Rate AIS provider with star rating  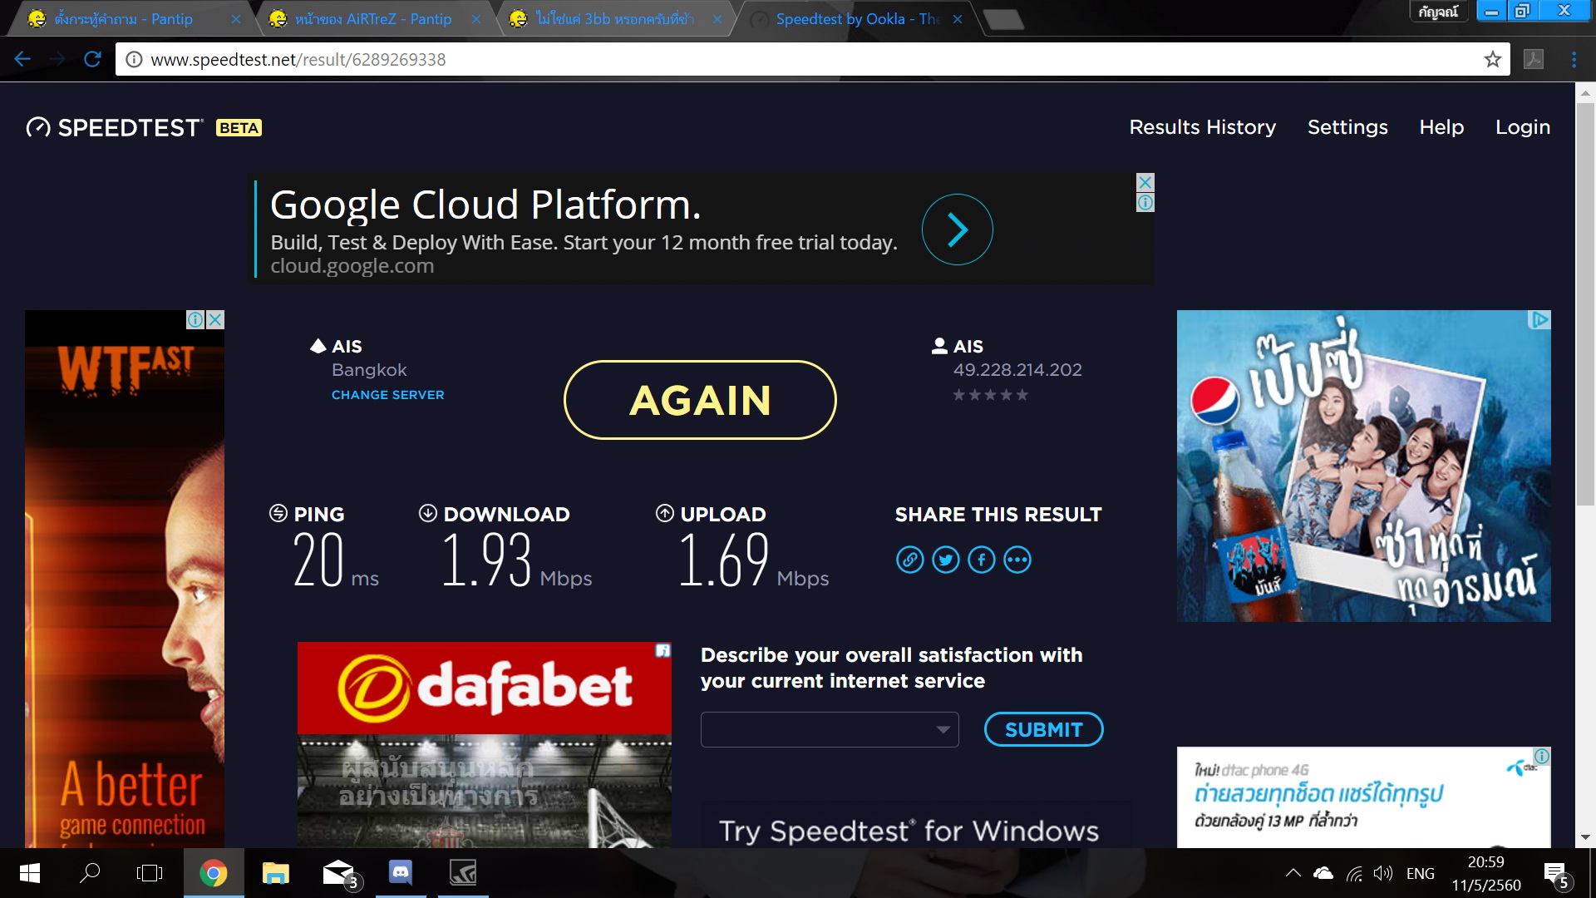tap(990, 395)
